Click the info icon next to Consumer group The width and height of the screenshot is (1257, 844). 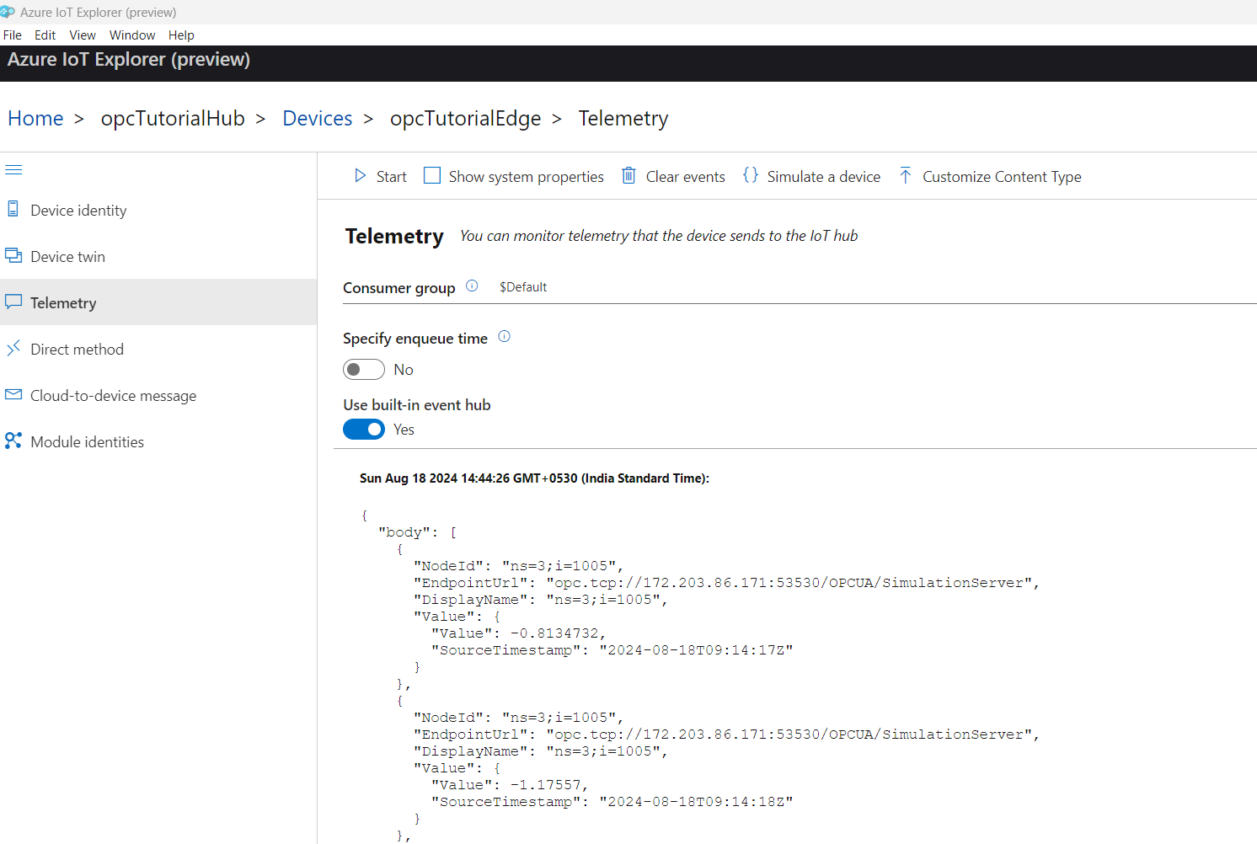point(472,286)
